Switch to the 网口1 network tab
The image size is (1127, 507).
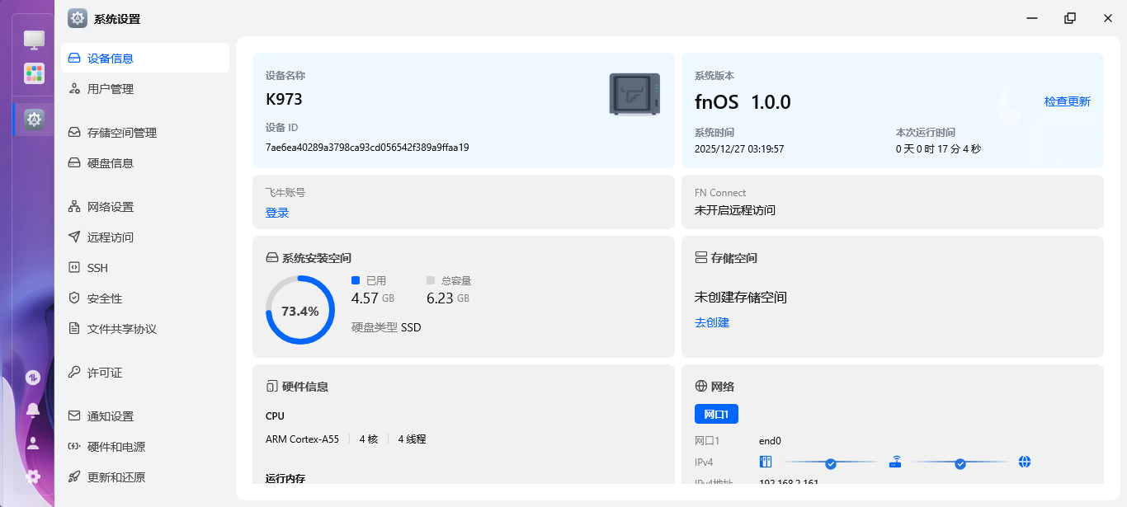tap(717, 414)
